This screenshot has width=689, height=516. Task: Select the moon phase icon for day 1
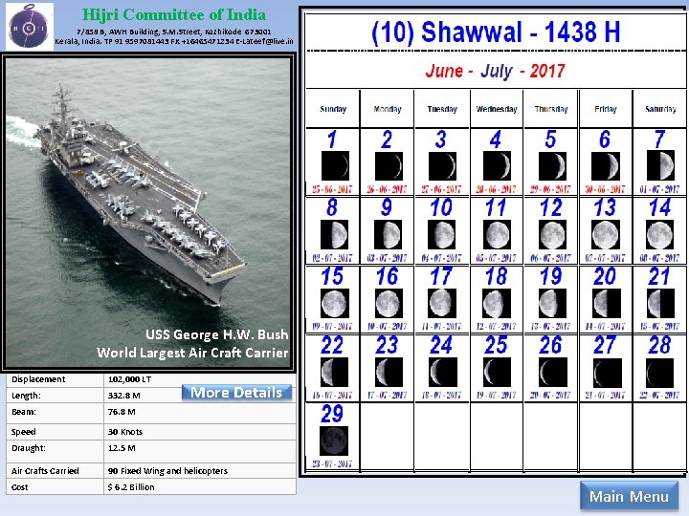point(335,166)
